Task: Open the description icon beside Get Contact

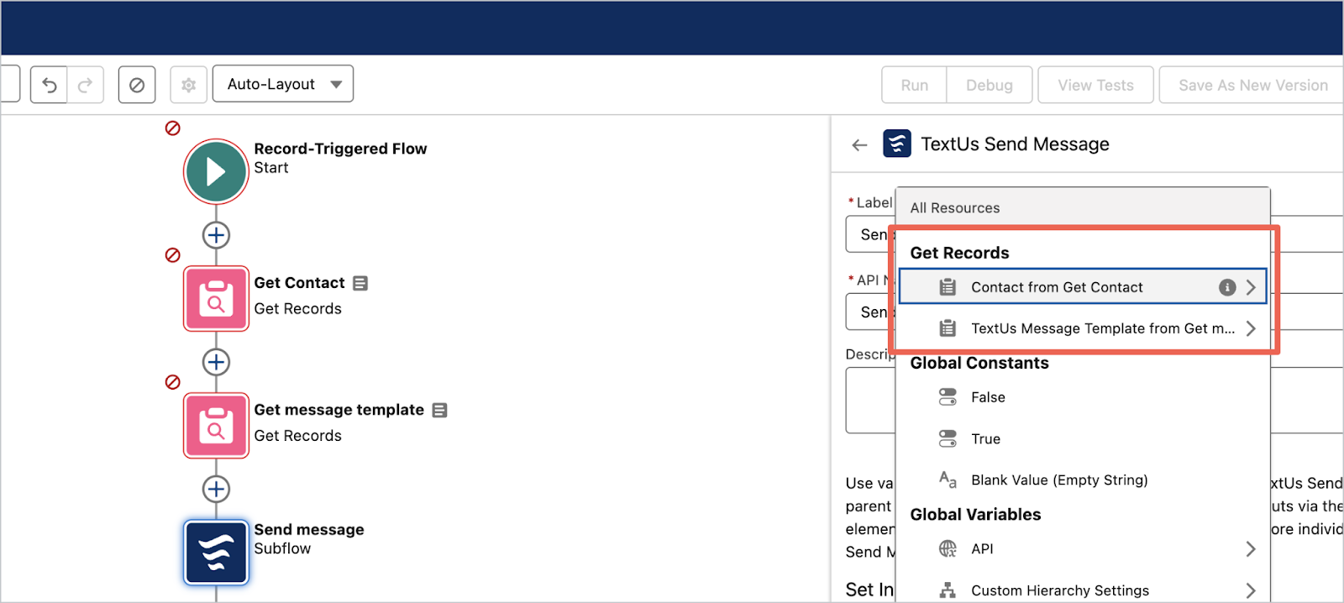Action: pyautogui.click(x=360, y=283)
